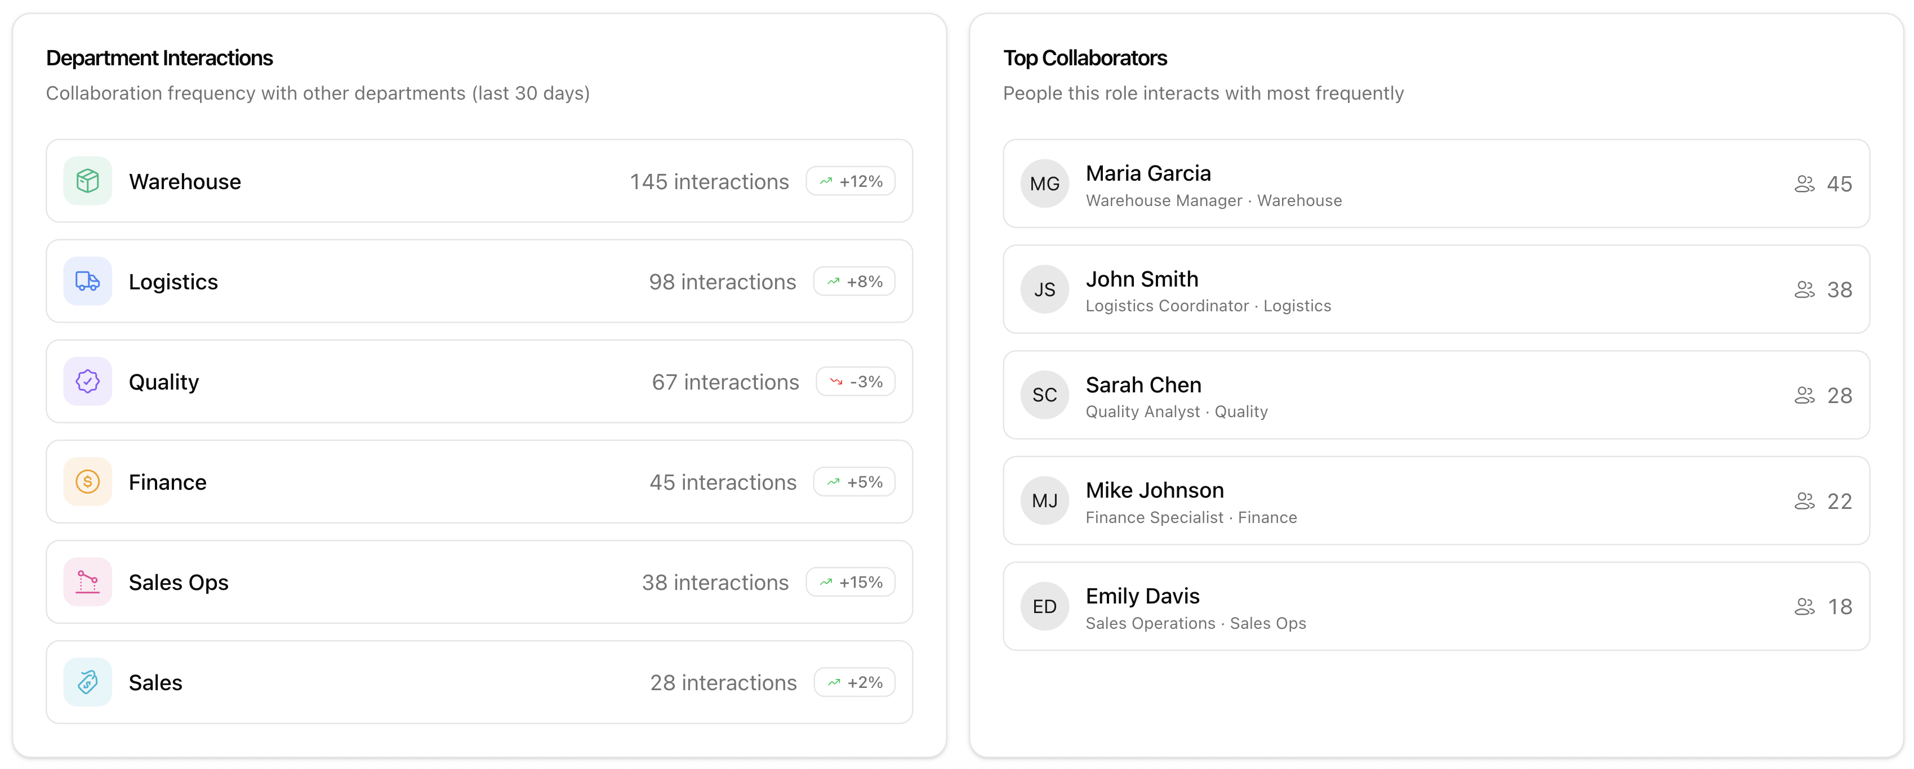
Task: Open the Emily Davis collaborator name
Action: point(1142,596)
